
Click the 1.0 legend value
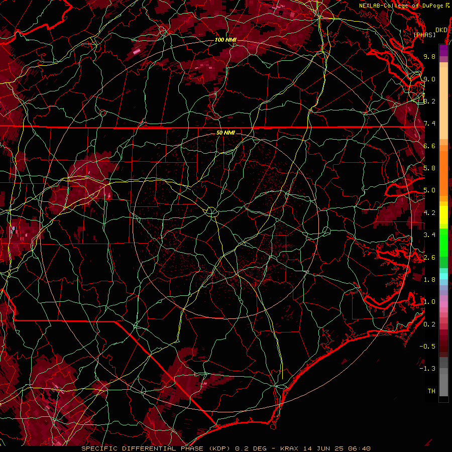[429, 302]
